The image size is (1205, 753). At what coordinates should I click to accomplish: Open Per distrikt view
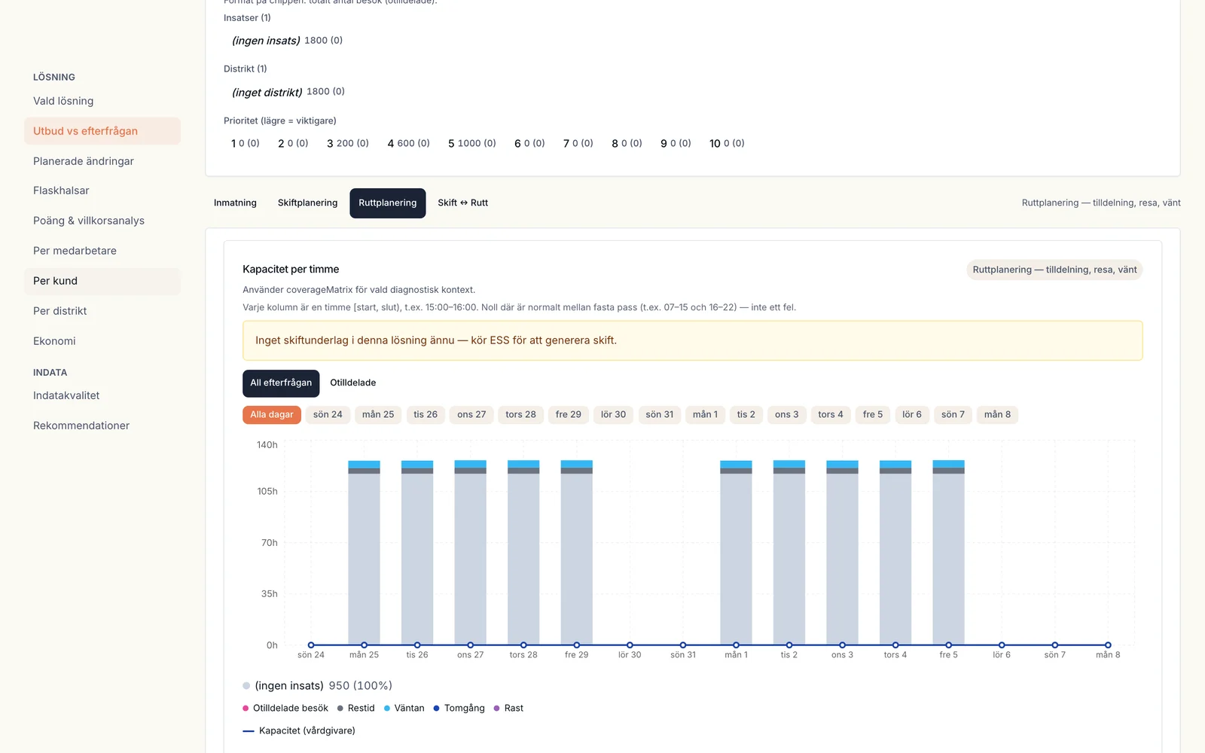tap(102, 311)
